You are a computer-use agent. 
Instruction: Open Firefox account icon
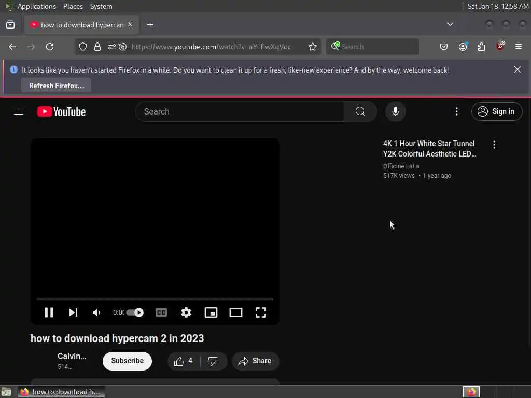[x=463, y=47]
